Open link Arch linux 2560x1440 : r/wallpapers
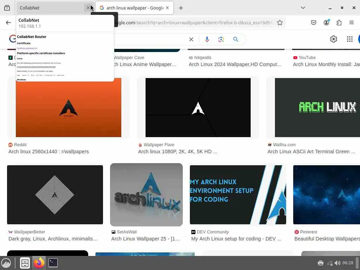Screen dimensions: 360x270 coord(49,152)
